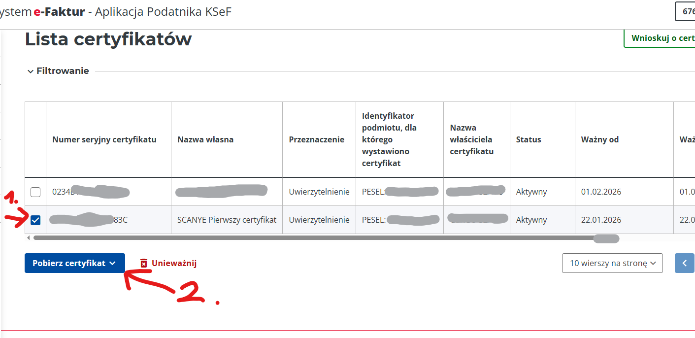Open the 10 wierszy na stronę selector
This screenshot has height=338, width=695.
pos(612,263)
